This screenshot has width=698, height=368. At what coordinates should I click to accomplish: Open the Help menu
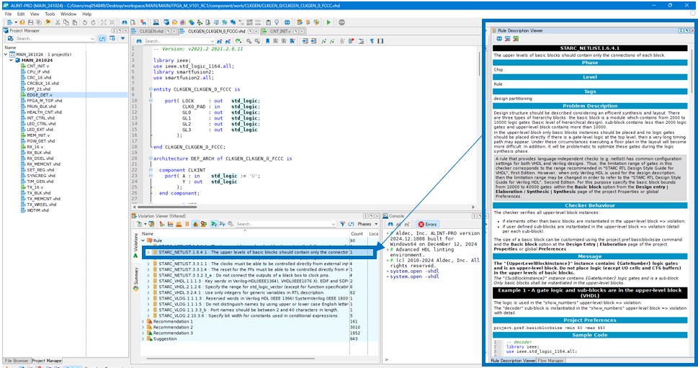pyautogui.click(x=87, y=14)
